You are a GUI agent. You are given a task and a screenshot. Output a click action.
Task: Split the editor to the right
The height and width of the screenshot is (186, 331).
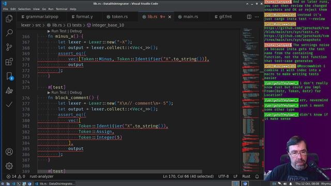[249, 17]
